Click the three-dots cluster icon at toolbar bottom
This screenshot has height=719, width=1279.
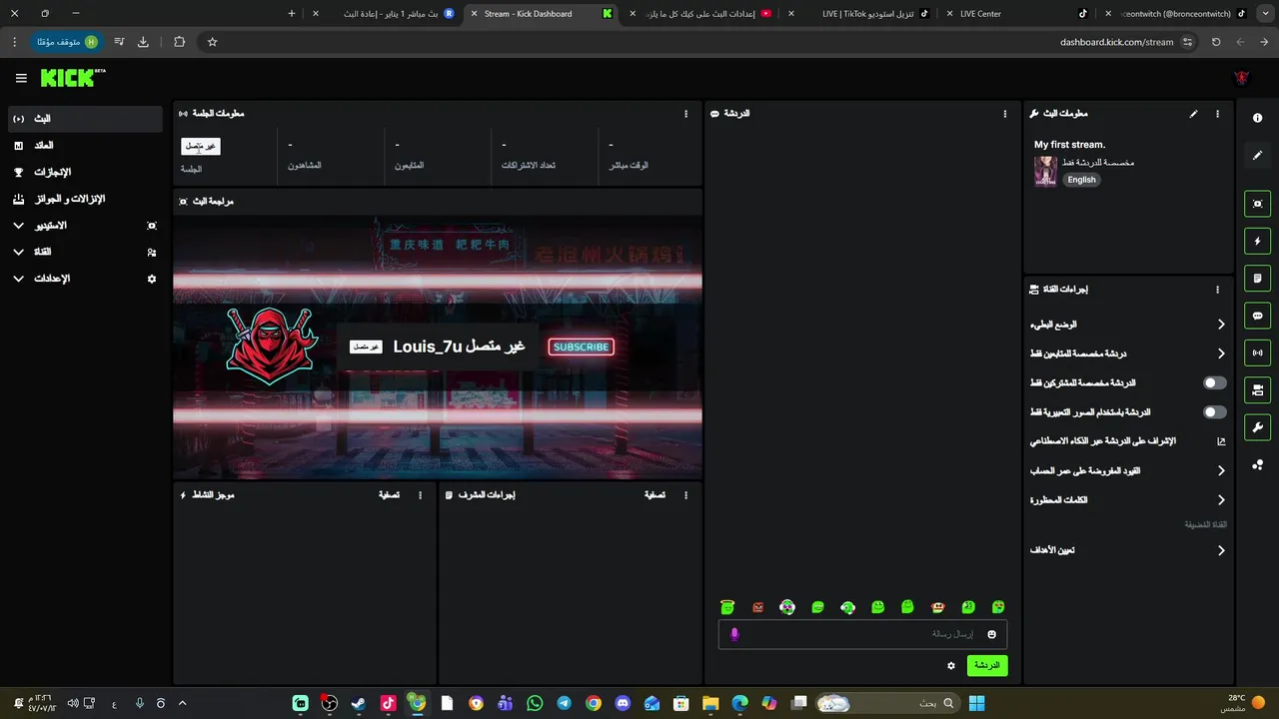point(1257,464)
